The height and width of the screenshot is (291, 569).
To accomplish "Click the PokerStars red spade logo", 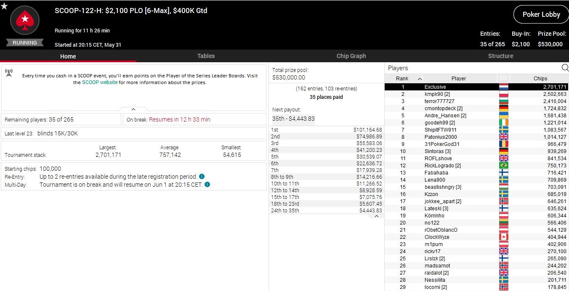I will pos(24,21).
